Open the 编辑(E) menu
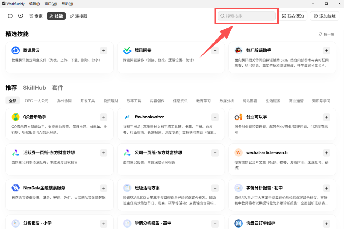The height and width of the screenshot is (229, 344). [x=34, y=4]
